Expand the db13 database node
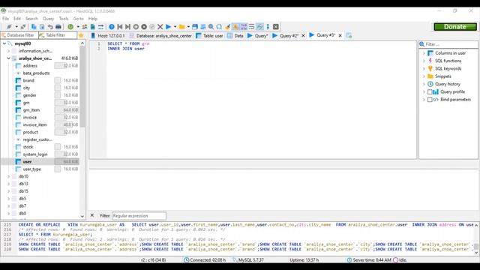The width and height of the screenshot is (480, 270). tap(8, 184)
